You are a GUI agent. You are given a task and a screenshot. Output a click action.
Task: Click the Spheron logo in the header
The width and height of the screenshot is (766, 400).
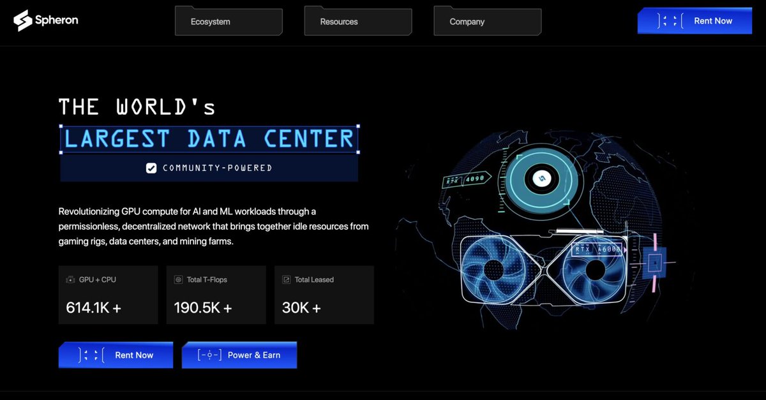(46, 20)
